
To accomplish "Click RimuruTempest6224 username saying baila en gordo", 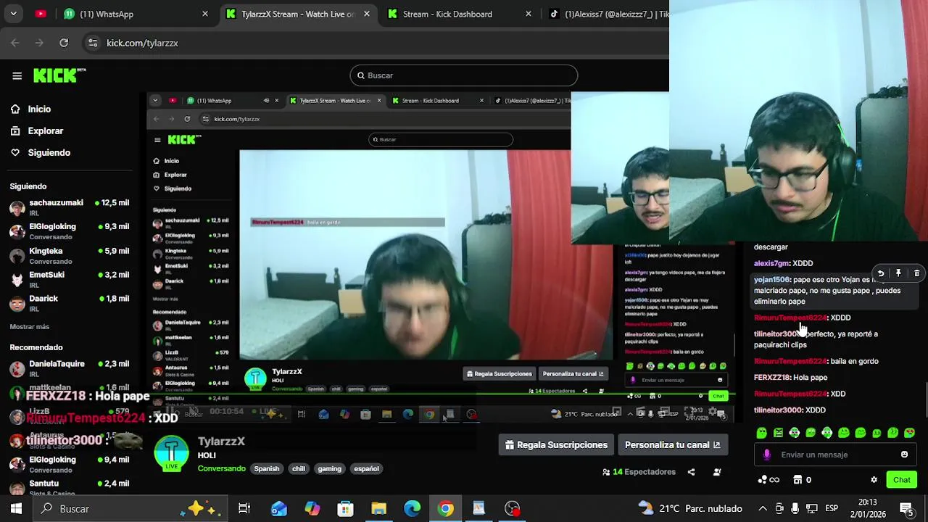I will [x=790, y=361].
